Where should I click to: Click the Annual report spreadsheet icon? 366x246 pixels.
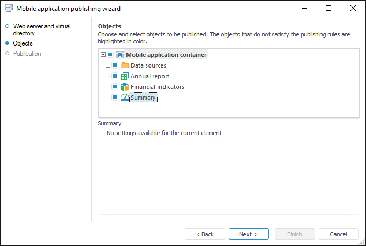[124, 76]
